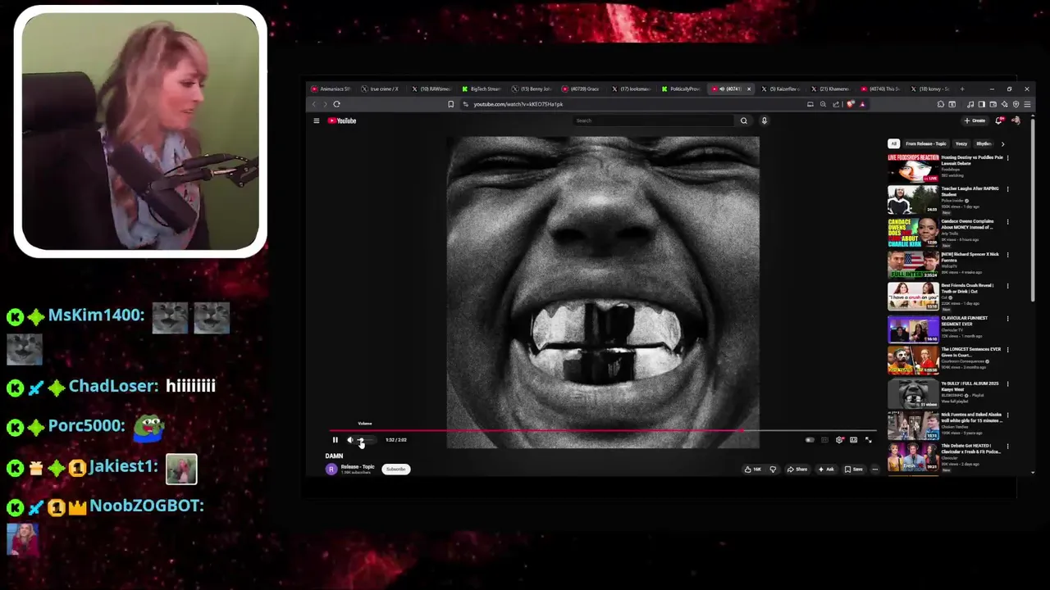Share the video
Screen dimensions: 1050x590
pos(797,470)
